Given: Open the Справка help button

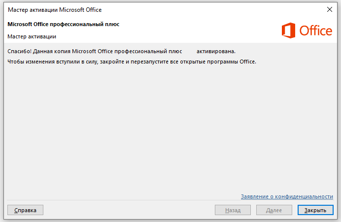Looking at the screenshot, I should [25, 210].
